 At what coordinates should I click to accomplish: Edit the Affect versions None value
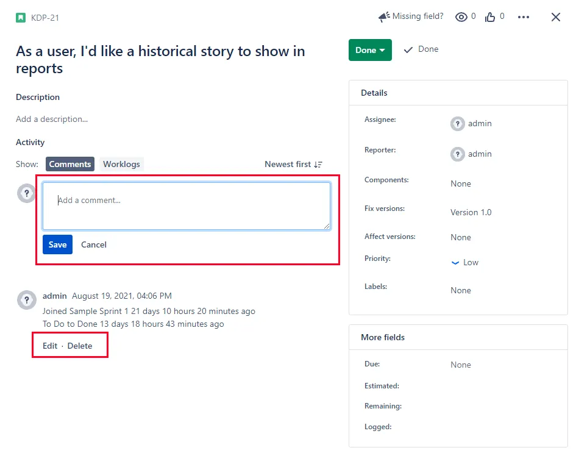(461, 237)
